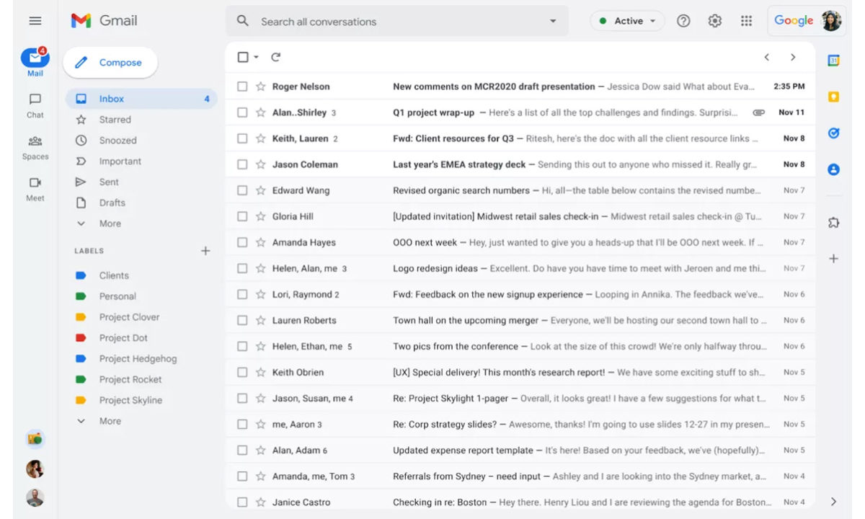The height and width of the screenshot is (519, 865).
Task: Open the Contacts side panel
Action: click(x=833, y=169)
